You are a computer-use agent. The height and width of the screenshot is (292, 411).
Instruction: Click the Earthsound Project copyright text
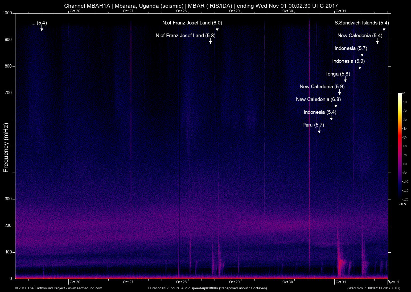59,288
